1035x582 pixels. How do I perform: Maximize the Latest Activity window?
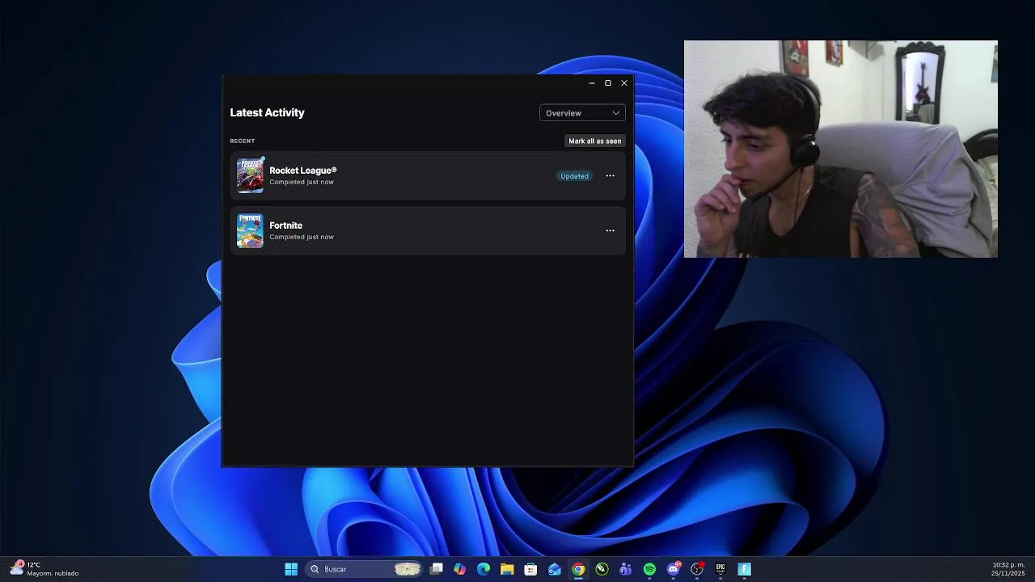click(608, 82)
